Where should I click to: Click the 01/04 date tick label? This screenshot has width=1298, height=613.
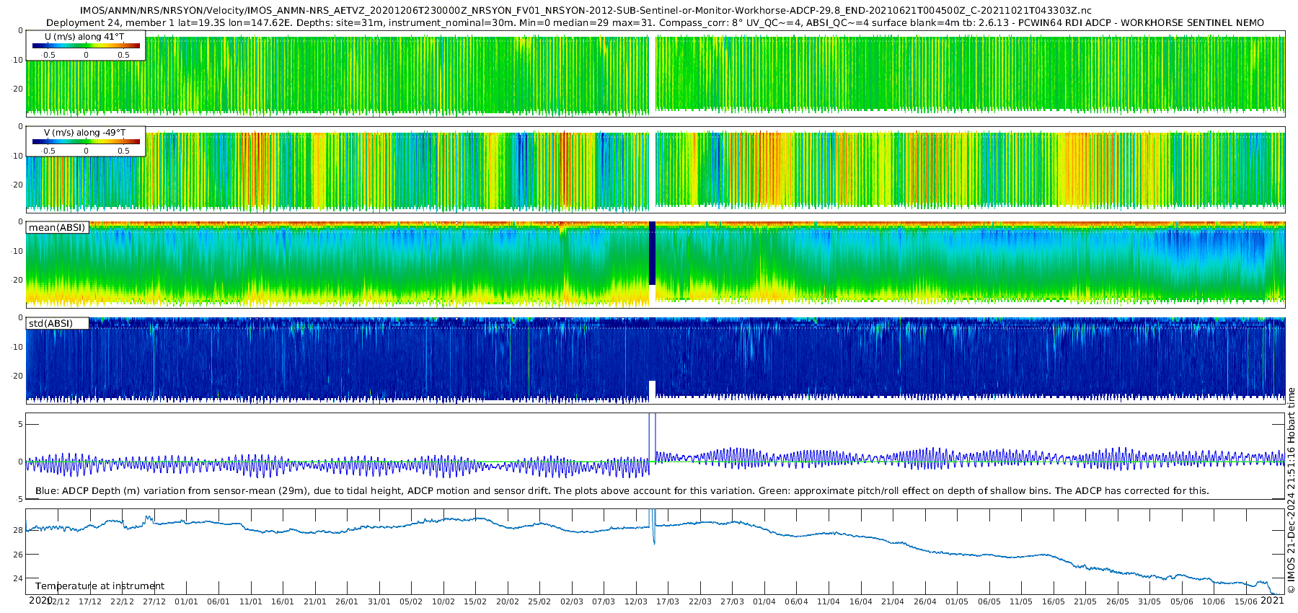coord(764,601)
